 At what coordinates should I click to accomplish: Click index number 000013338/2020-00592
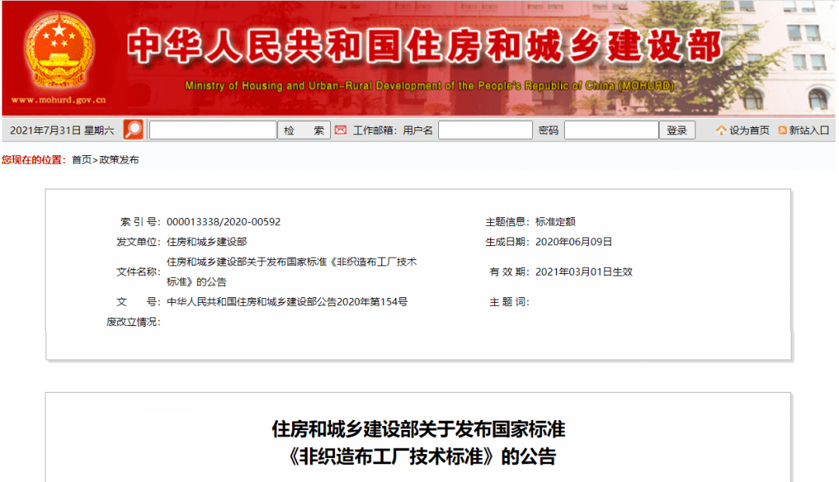coord(223,222)
